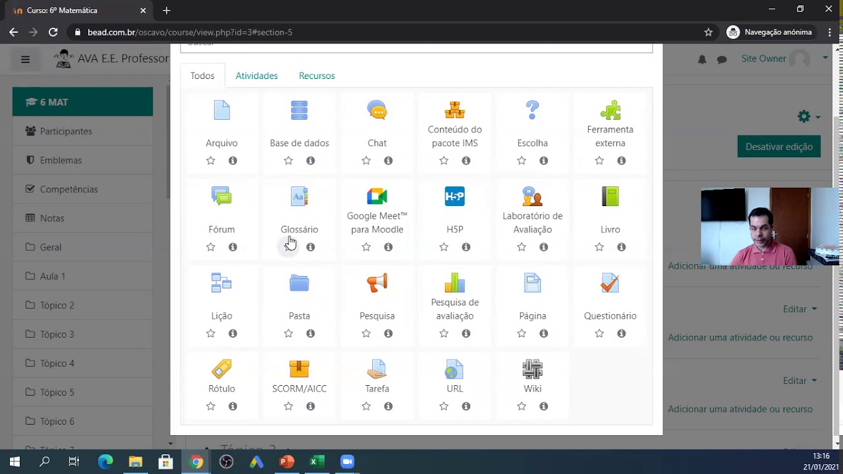Screen dimensions: 843x474
Task: Select Google Meet para Moodle icon
Action: click(x=377, y=196)
